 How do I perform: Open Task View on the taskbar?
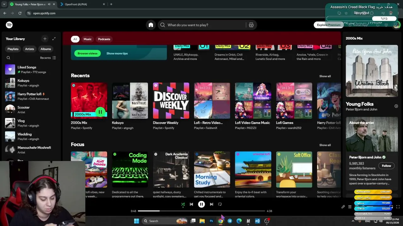click(x=193, y=221)
